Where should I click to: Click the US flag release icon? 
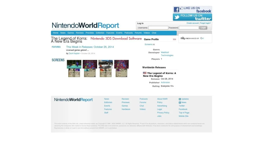[x=145, y=73]
